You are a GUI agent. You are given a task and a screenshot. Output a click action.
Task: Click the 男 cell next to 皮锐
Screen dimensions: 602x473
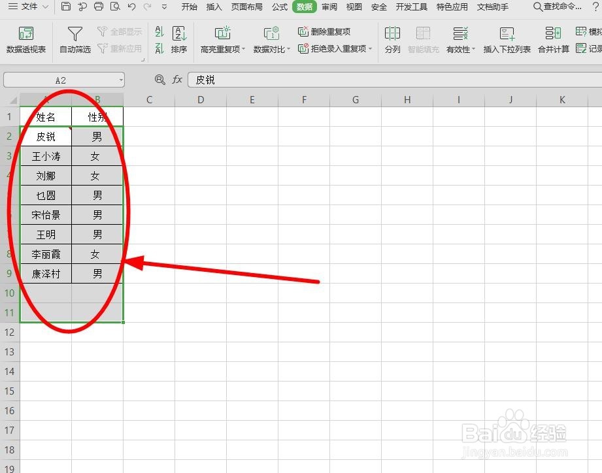[x=97, y=137]
